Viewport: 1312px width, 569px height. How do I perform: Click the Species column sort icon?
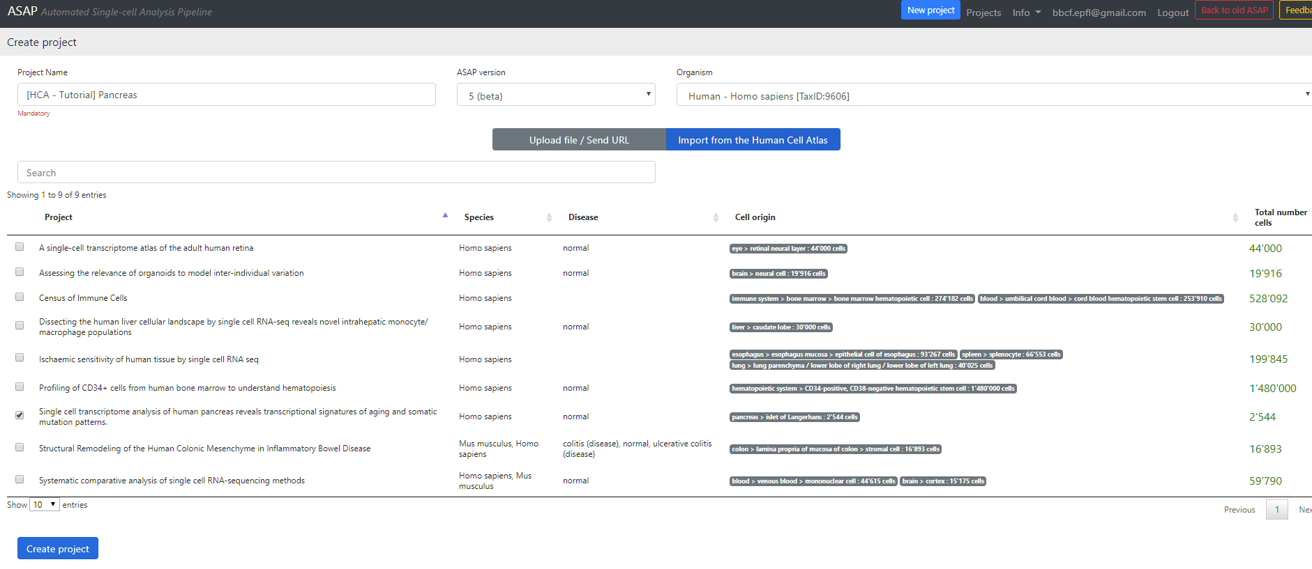click(x=549, y=217)
